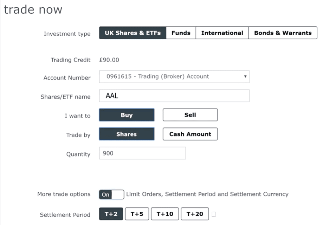Viewport: 329px width, 225px height.
Task: Select T+20 settlement period
Action: point(195,214)
